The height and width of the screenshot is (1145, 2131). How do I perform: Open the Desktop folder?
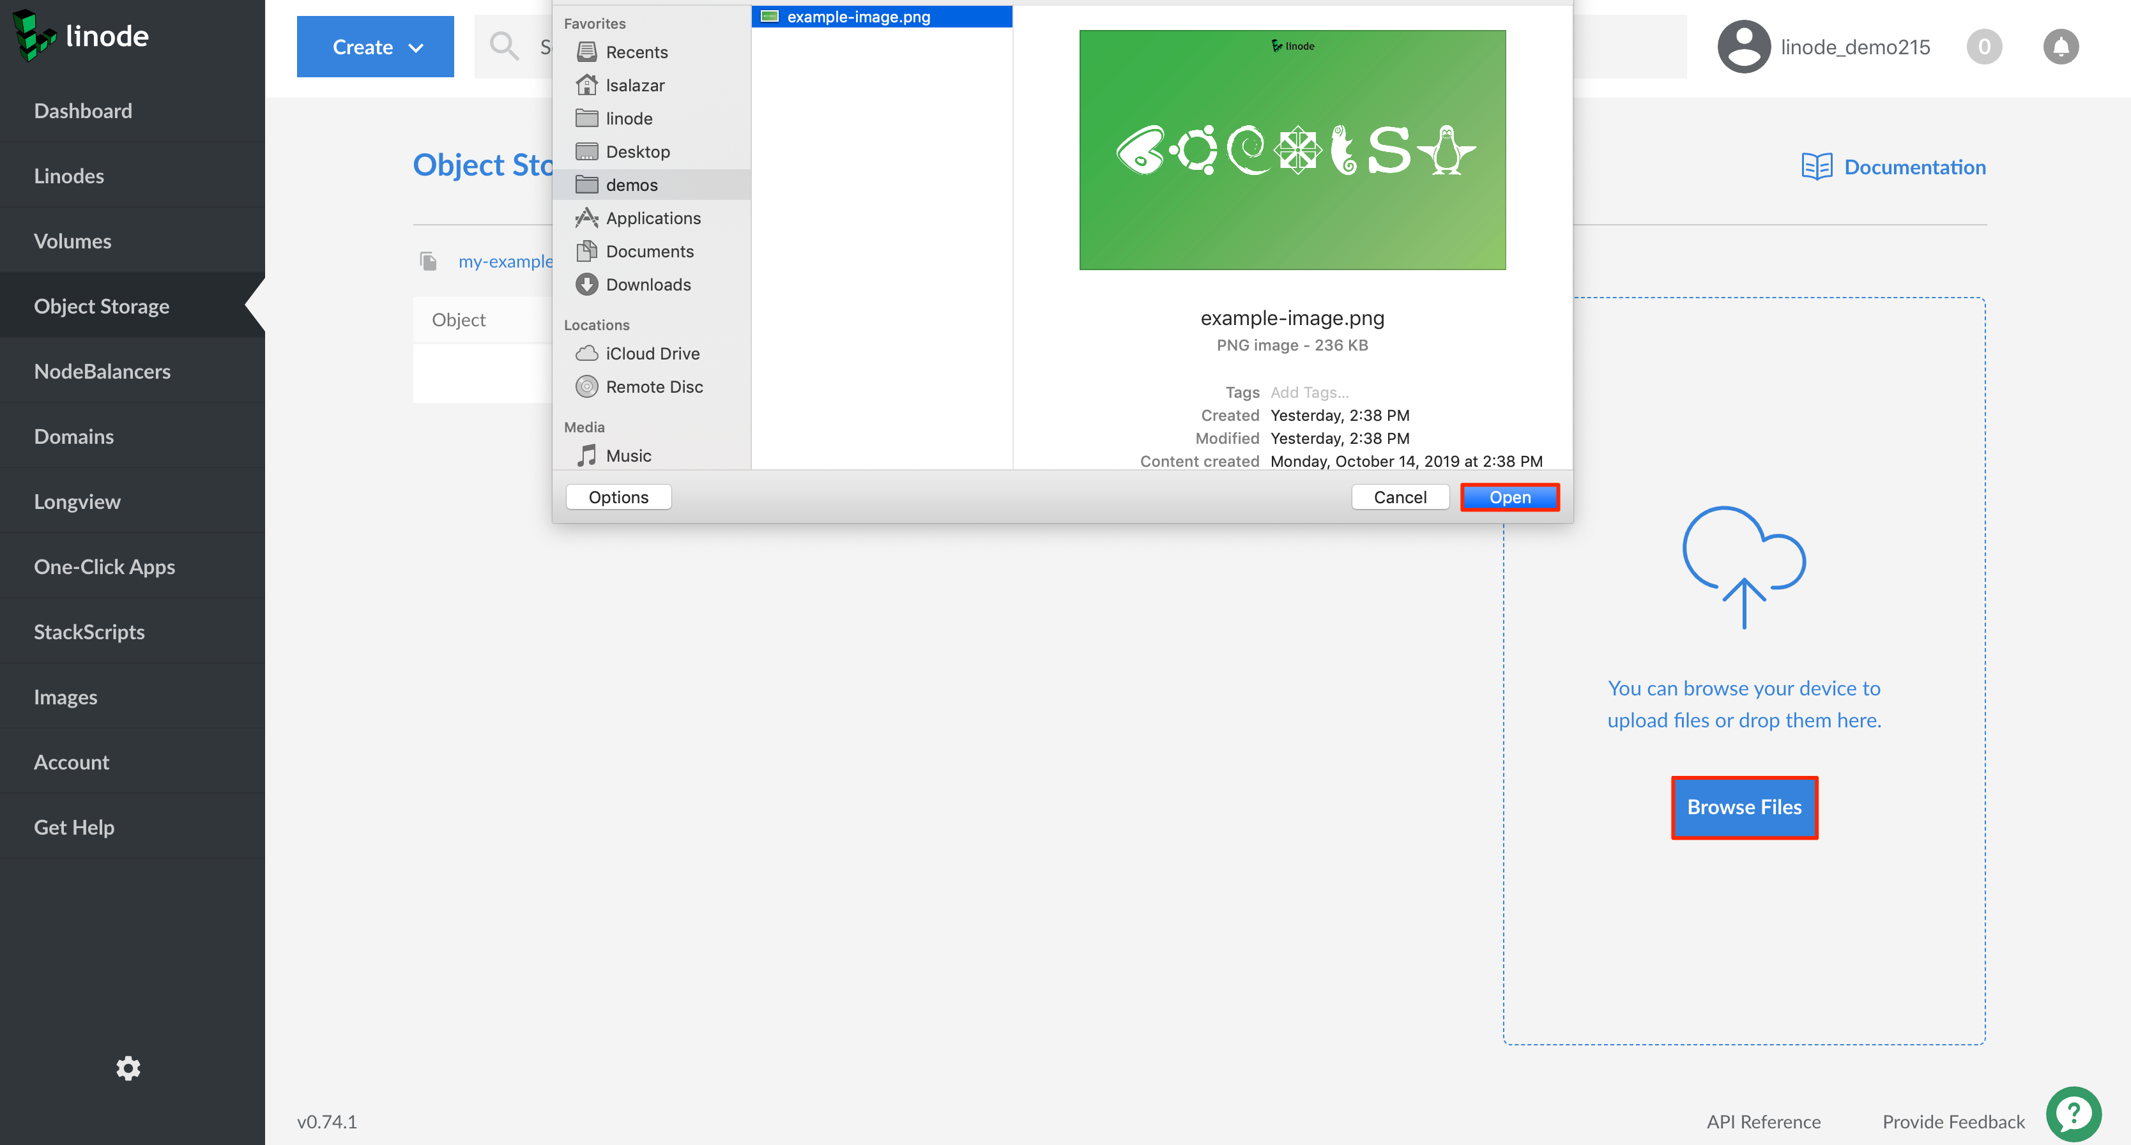pos(638,151)
